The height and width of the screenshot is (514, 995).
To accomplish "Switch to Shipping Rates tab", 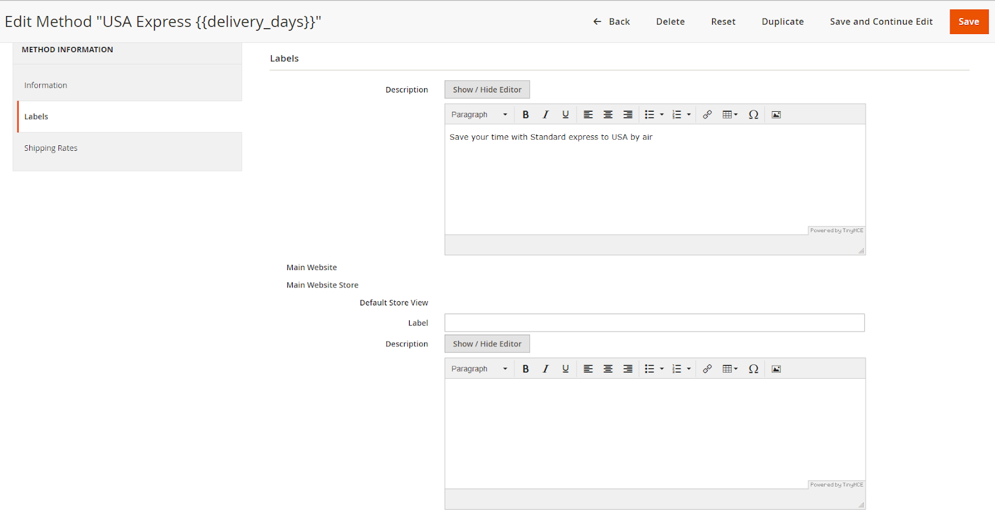I will (51, 148).
